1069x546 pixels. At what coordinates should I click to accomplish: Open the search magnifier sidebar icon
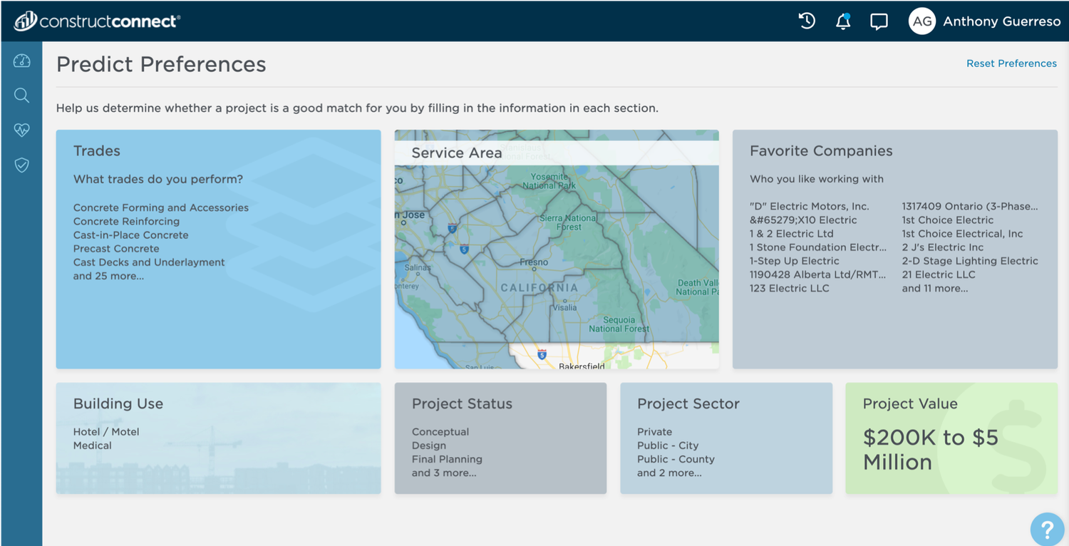point(21,95)
